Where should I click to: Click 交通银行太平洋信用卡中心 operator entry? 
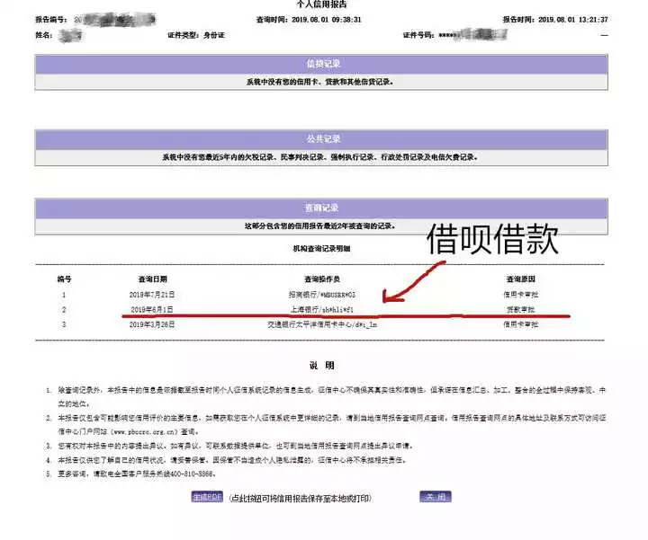click(x=322, y=324)
